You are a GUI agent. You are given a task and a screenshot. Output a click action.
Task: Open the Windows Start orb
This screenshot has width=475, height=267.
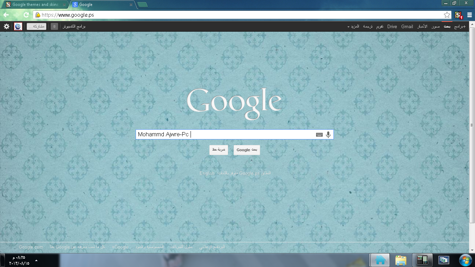(465, 260)
